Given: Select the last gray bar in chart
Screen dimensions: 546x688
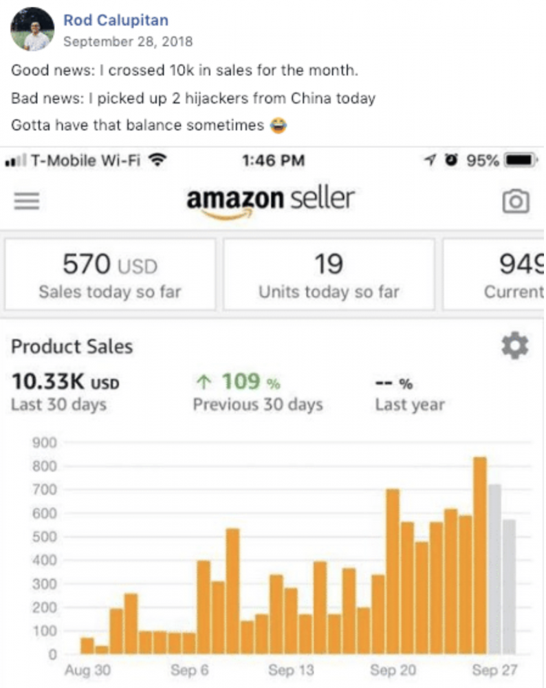Looking at the screenshot, I should (509, 587).
